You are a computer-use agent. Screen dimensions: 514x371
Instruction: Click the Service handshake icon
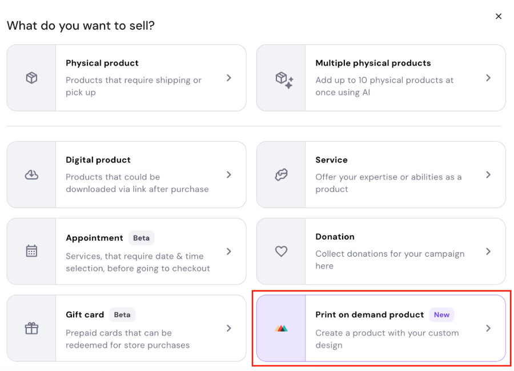(x=281, y=175)
